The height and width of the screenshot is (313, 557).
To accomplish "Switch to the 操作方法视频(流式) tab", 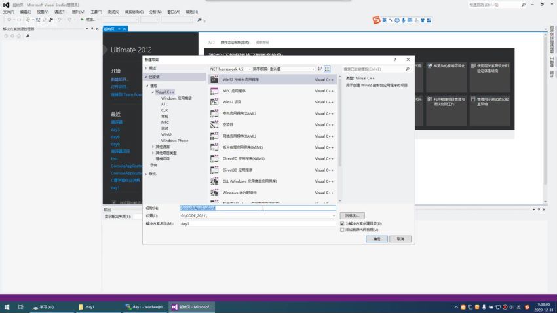I will click(235, 42).
